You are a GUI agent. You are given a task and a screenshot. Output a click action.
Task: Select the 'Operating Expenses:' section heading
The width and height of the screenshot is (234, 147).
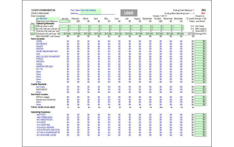tap(41, 112)
